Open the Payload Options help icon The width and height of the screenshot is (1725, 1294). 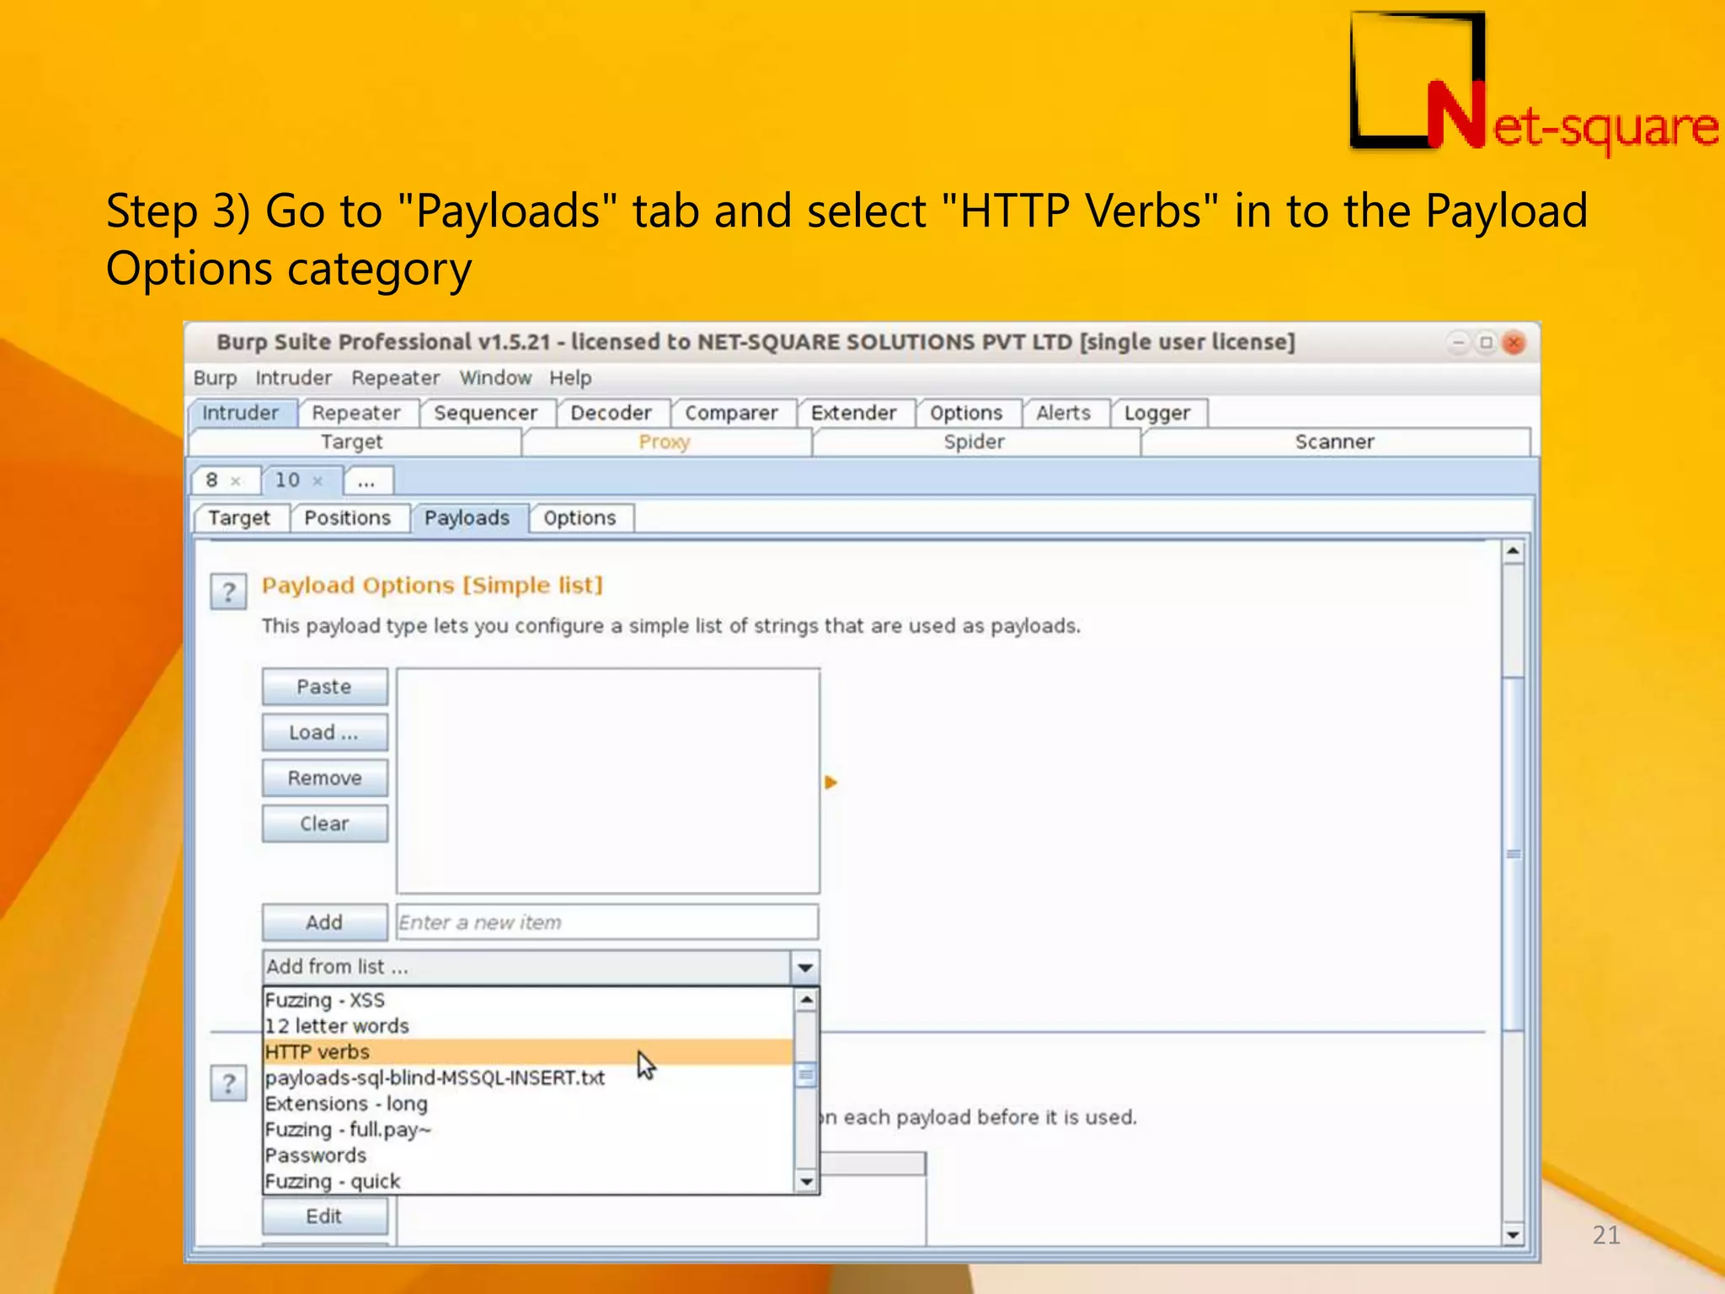228,591
